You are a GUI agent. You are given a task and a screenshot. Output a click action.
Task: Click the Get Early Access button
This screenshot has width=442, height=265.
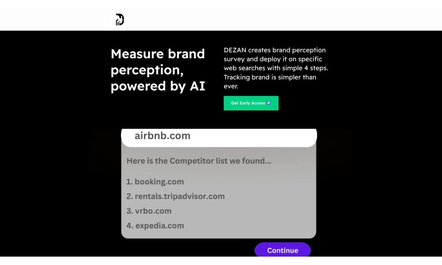[x=251, y=103]
